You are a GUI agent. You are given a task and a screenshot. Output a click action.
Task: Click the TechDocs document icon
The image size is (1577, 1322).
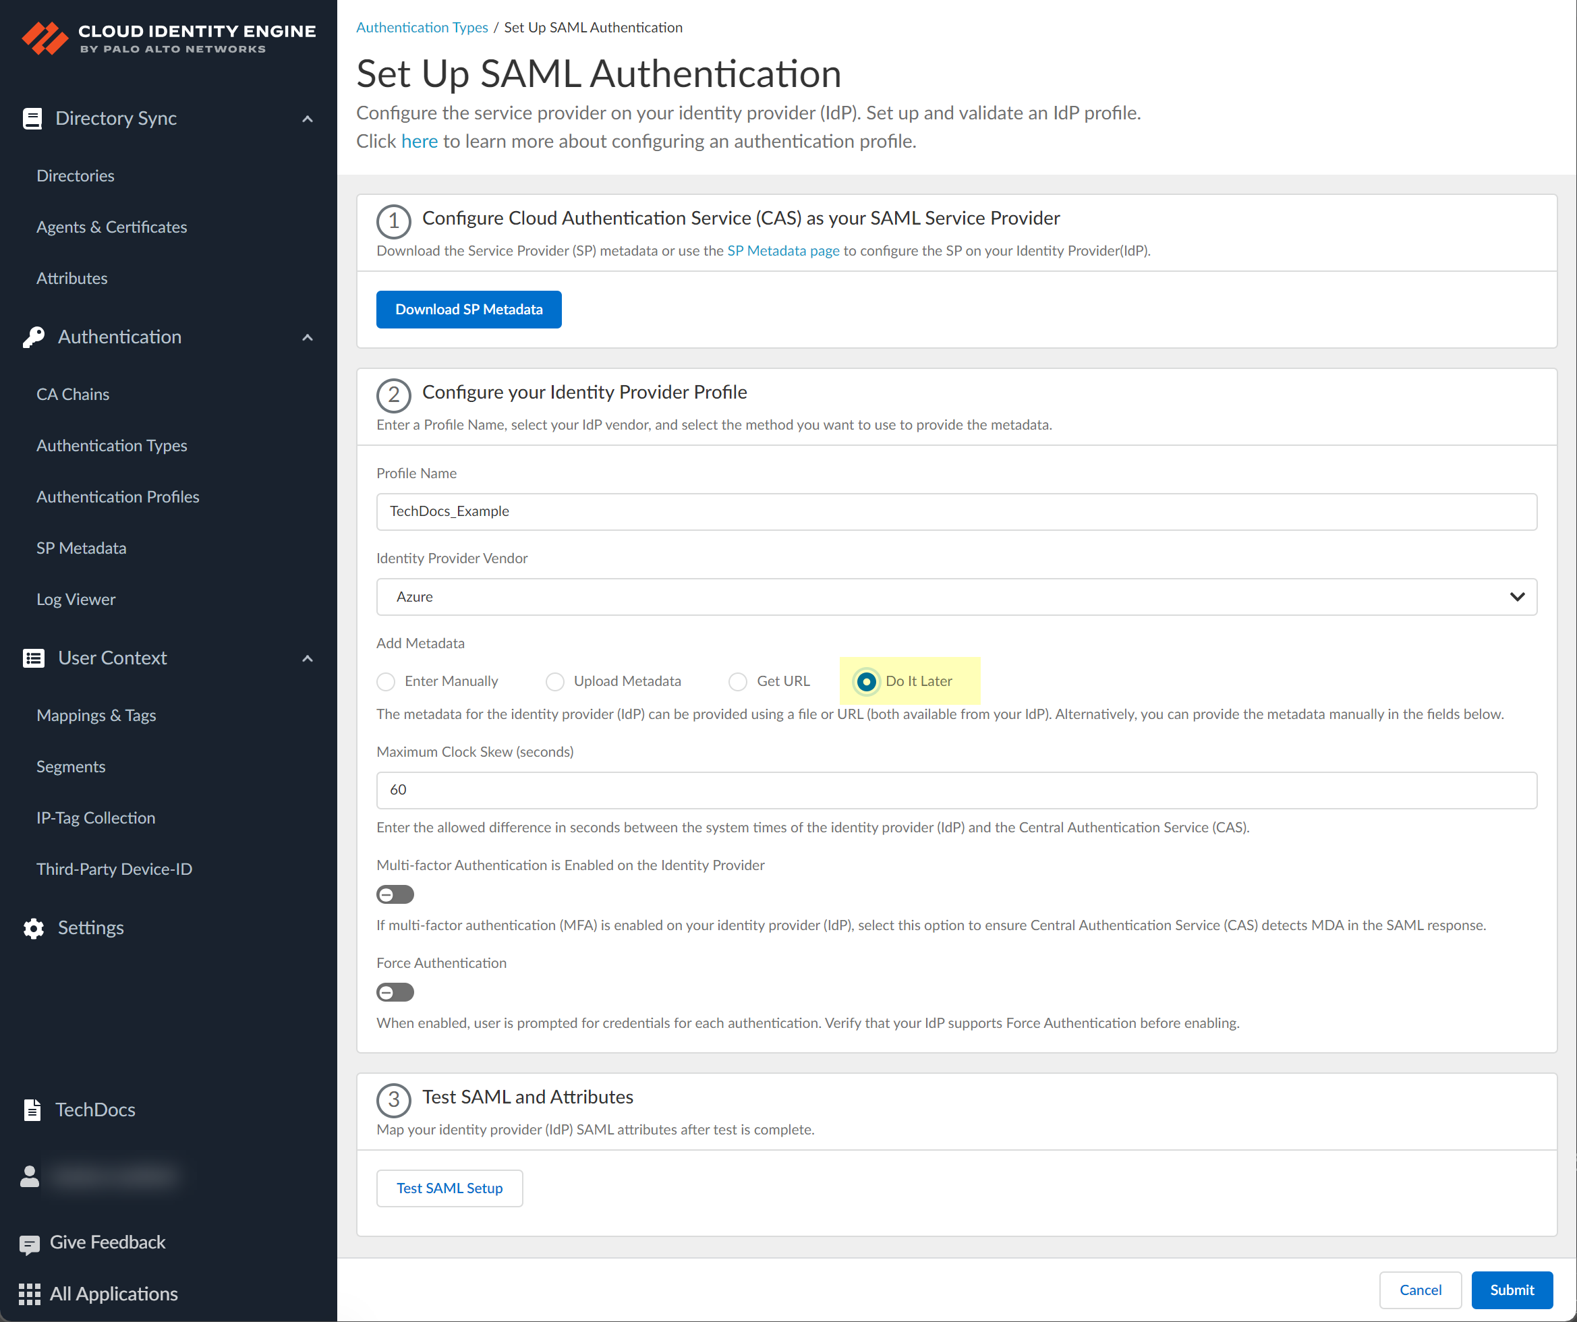[32, 1110]
